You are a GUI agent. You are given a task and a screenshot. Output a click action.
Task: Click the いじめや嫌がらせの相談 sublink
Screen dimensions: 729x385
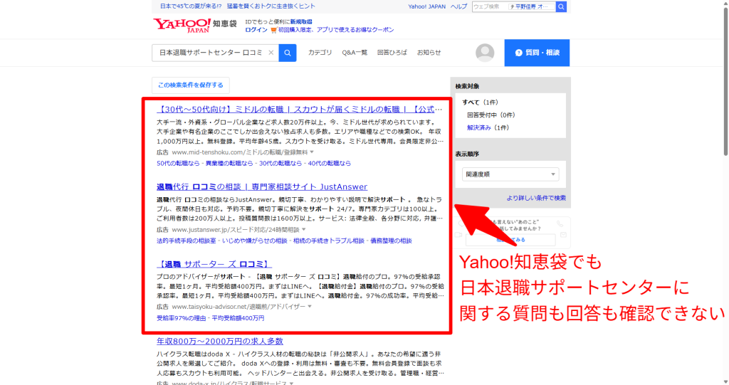pyautogui.click(x=255, y=241)
